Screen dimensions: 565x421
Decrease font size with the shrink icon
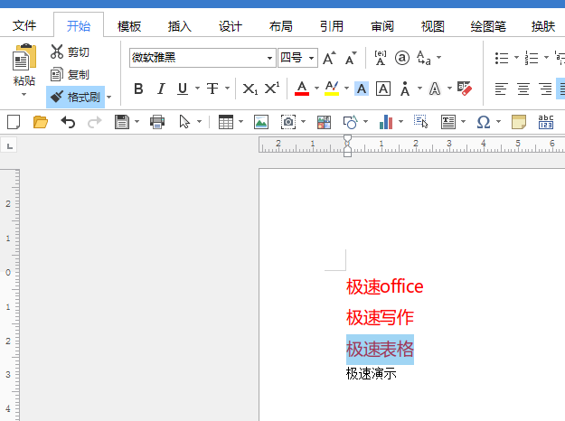350,58
